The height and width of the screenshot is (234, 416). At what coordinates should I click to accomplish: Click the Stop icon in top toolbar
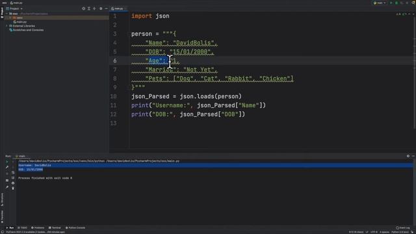click(407, 3)
